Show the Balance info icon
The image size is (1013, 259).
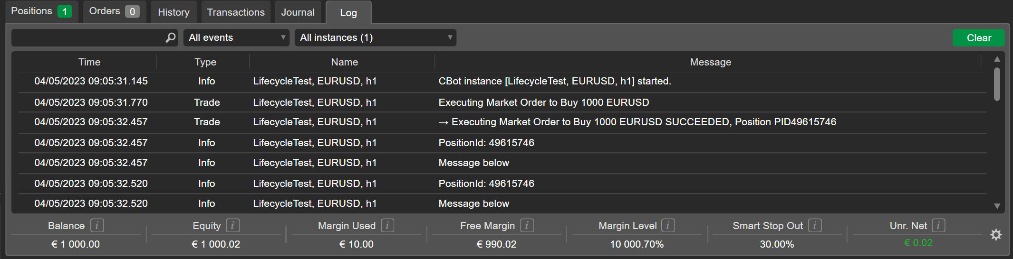tap(97, 225)
